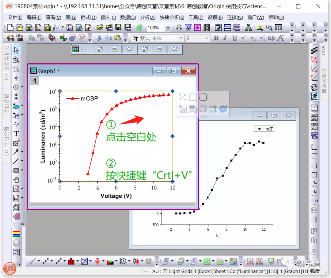
Task: Open the zoom 100% dropdown
Action: [168, 28]
